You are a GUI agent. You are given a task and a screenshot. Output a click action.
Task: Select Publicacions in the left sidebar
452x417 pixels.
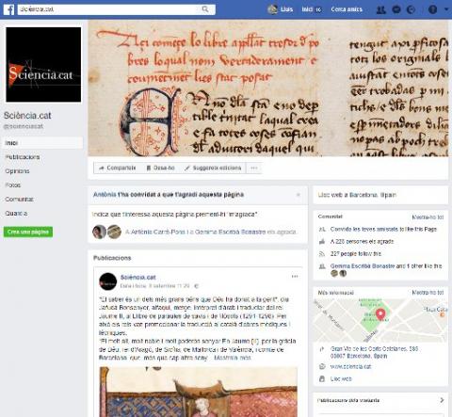23,157
